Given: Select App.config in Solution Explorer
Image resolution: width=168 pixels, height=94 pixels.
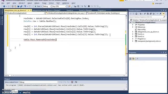Looking at the screenshot, I should pyautogui.click(x=141, y=30).
